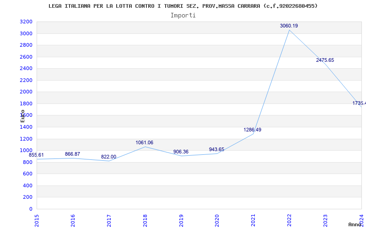Image resolution: width=366 pixels, height=229 pixels.
Task: Click the 2016 x-axis label
Action: click(x=73, y=221)
